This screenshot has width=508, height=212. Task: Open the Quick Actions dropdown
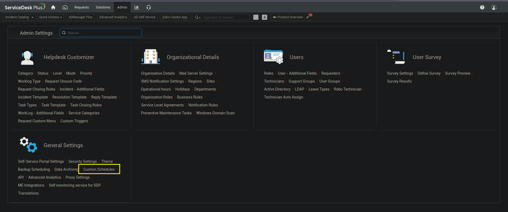tap(50, 17)
